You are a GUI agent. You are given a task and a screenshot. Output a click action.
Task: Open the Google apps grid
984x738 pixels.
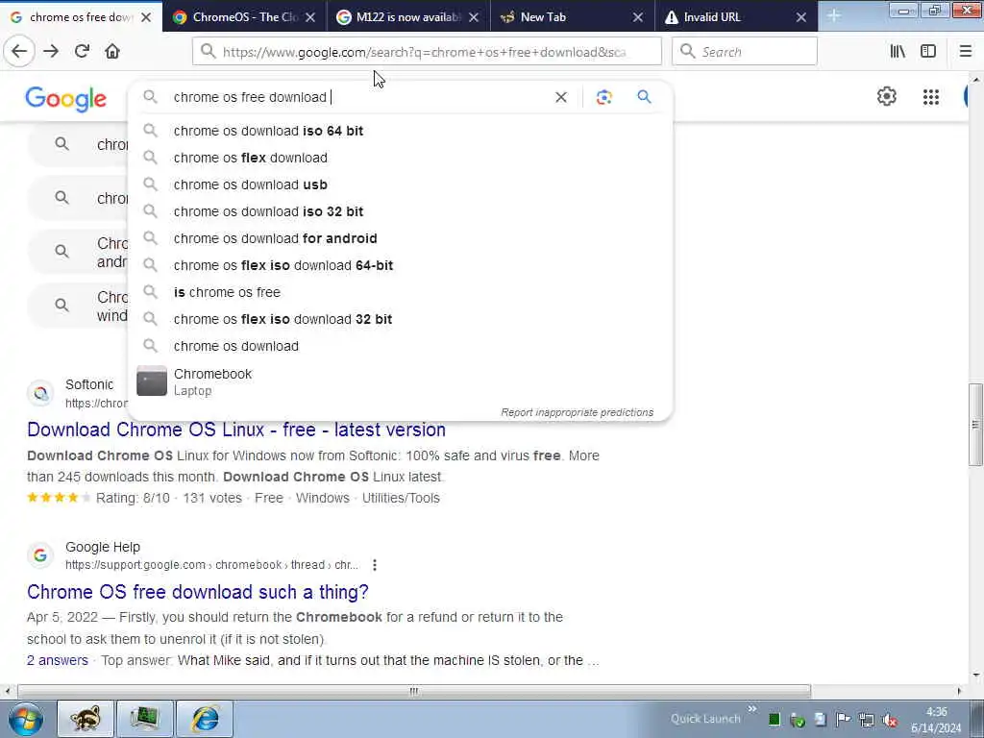pyautogui.click(x=930, y=97)
